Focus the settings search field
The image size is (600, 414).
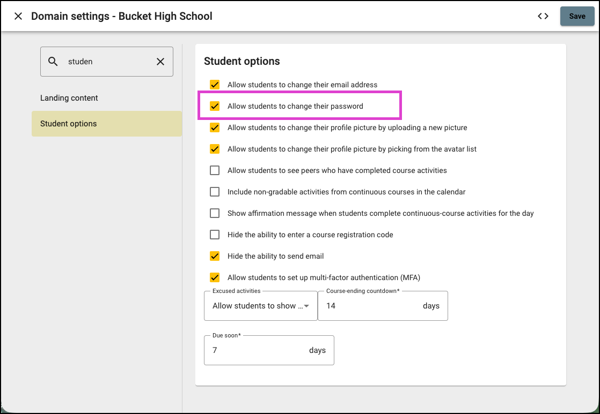coord(107,62)
